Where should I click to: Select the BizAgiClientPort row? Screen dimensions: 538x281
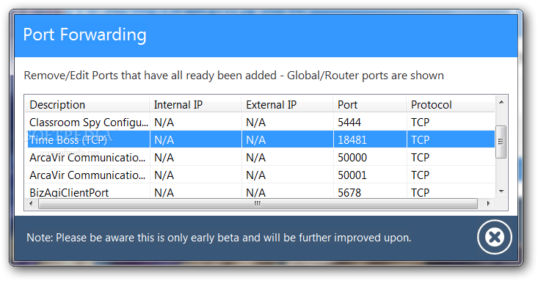[x=260, y=191]
